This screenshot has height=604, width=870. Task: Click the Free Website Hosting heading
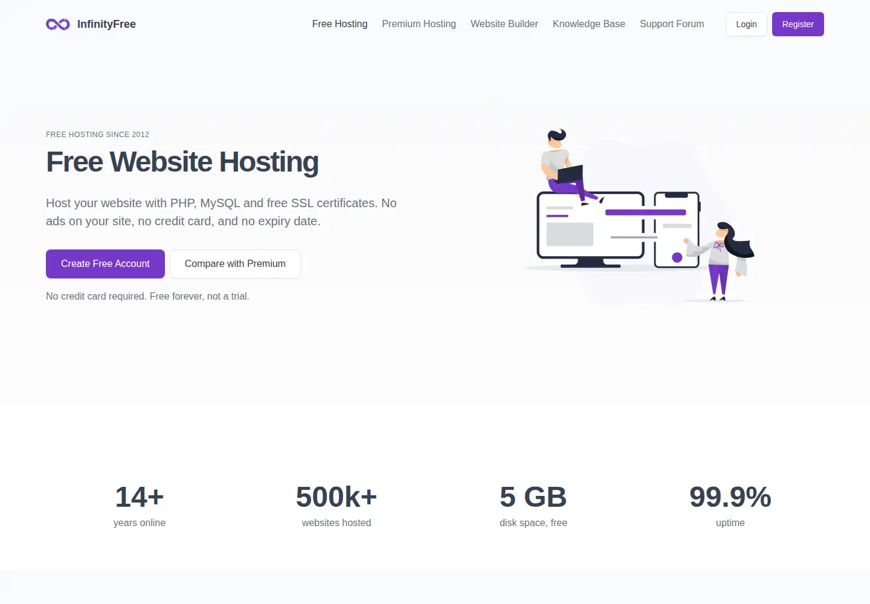pos(182,162)
